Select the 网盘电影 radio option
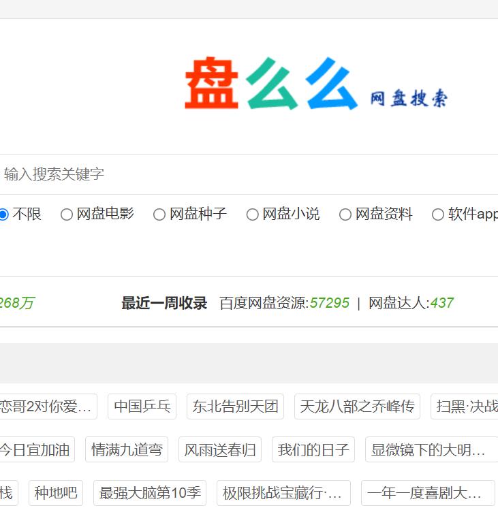 [66, 214]
